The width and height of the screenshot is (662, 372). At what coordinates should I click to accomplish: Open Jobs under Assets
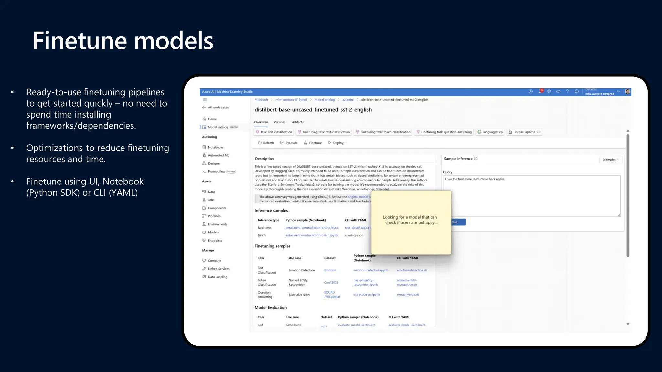click(211, 200)
